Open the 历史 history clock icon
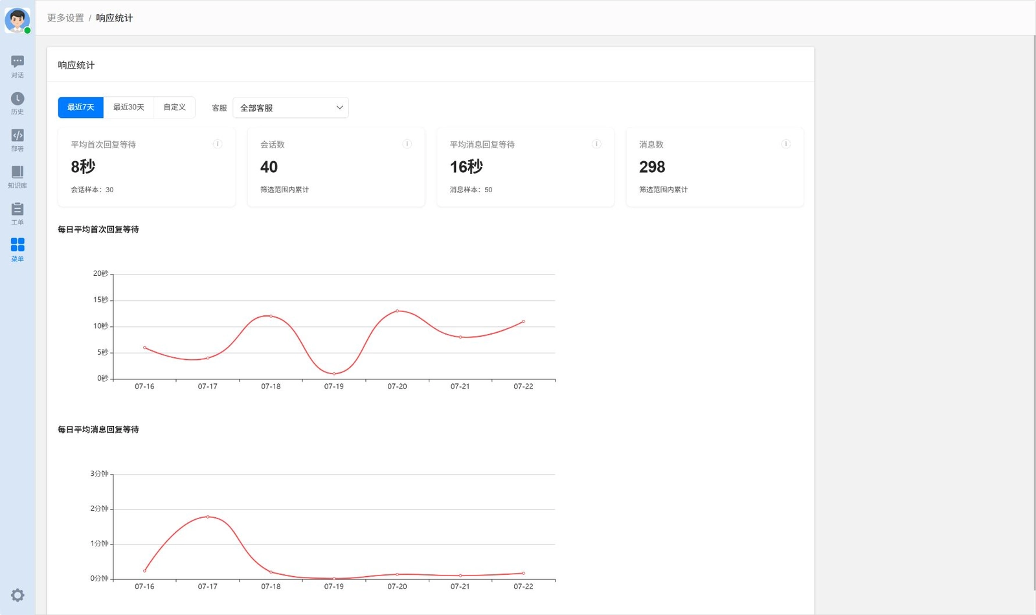 [x=17, y=103]
